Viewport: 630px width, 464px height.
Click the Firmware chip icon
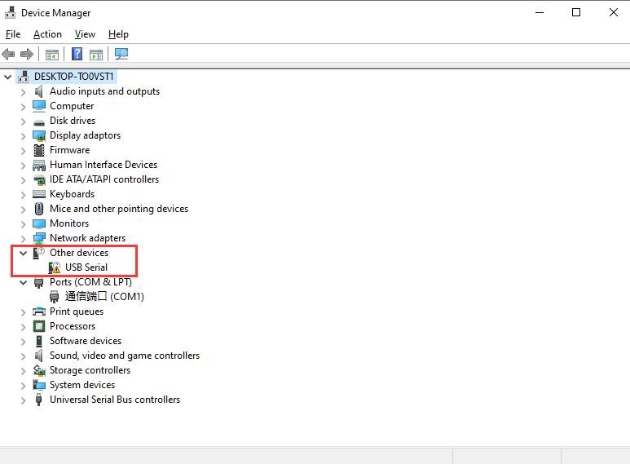coord(39,150)
